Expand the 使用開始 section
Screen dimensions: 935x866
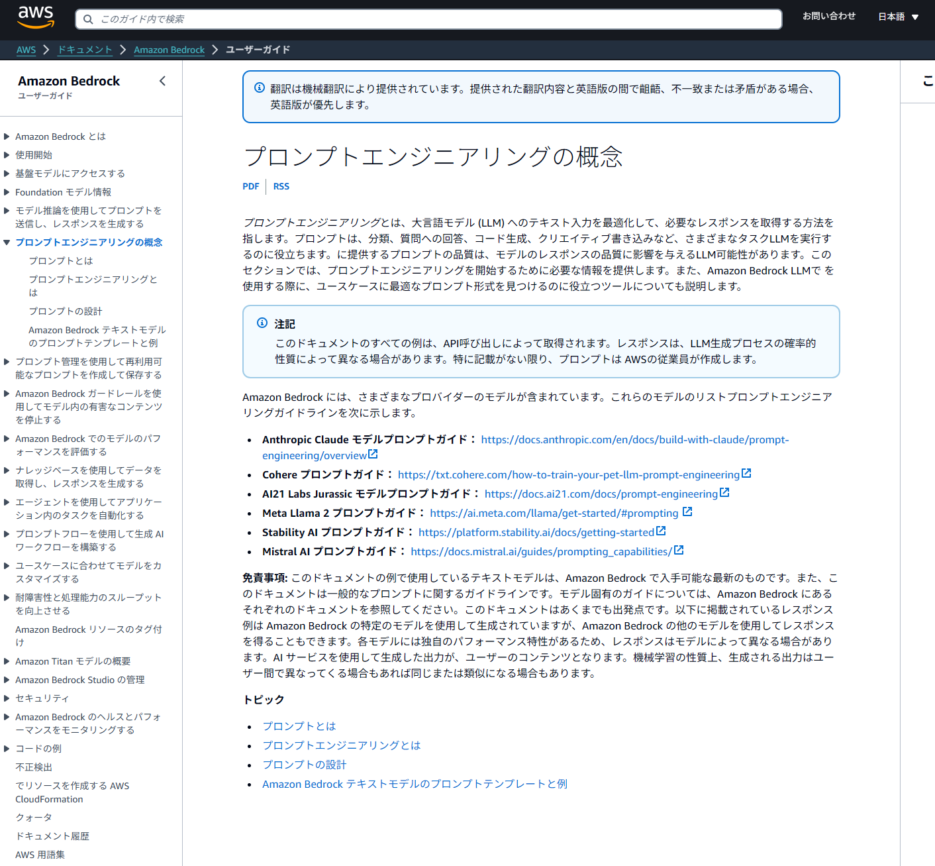pos(7,155)
